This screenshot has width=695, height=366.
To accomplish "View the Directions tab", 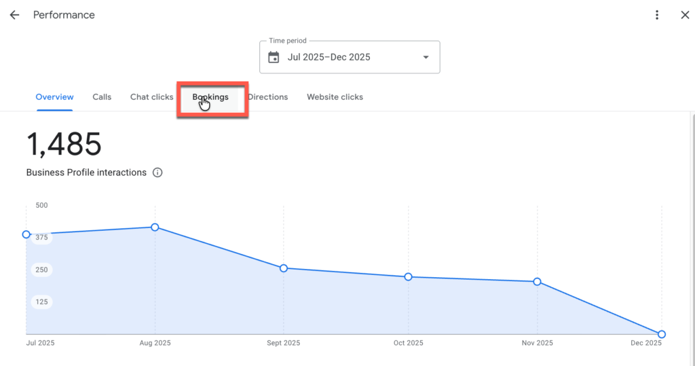I will [x=268, y=97].
